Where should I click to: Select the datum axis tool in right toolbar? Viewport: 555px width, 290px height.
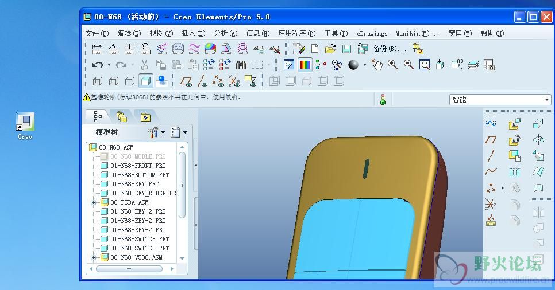tap(491, 156)
